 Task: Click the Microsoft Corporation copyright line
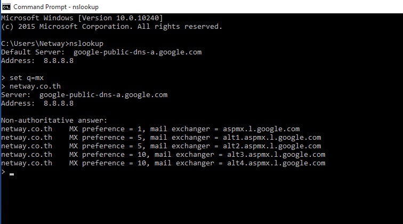112,27
